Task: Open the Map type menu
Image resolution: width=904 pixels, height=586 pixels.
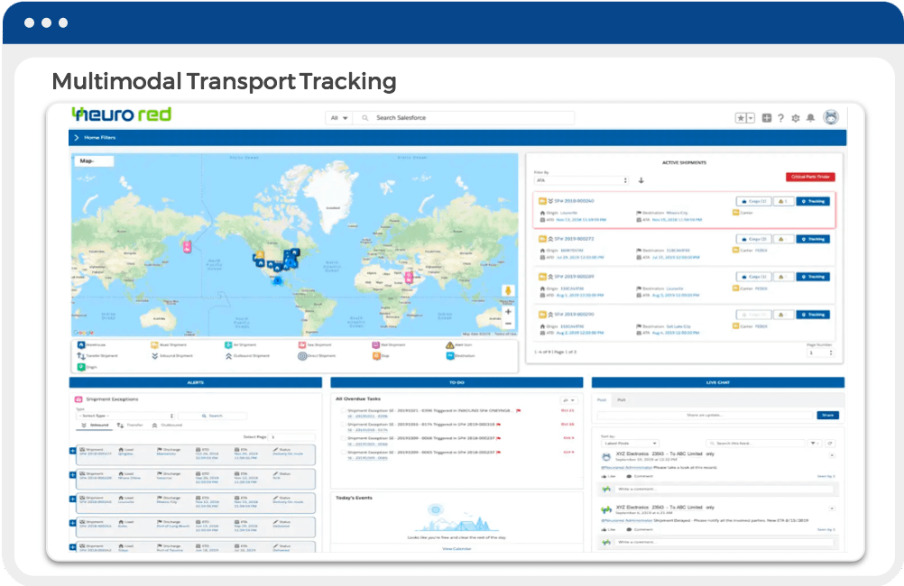Action: 94,161
